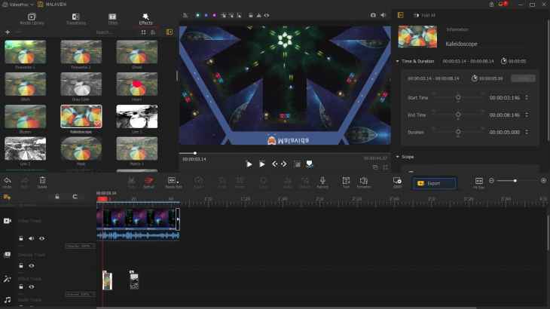Switch to the Titles tab
Image resolution: width=550 pixels, height=309 pixels.
pos(112,18)
